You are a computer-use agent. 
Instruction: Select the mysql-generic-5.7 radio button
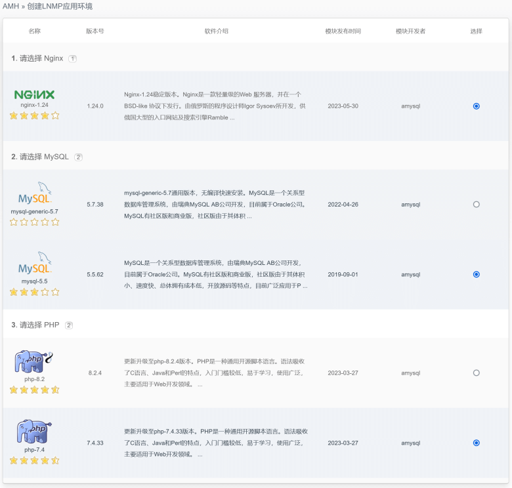point(476,205)
